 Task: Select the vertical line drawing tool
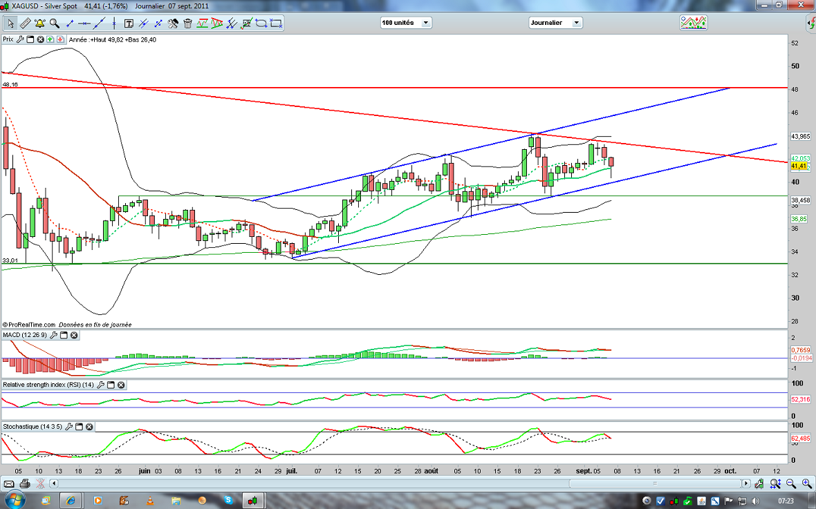(x=114, y=23)
